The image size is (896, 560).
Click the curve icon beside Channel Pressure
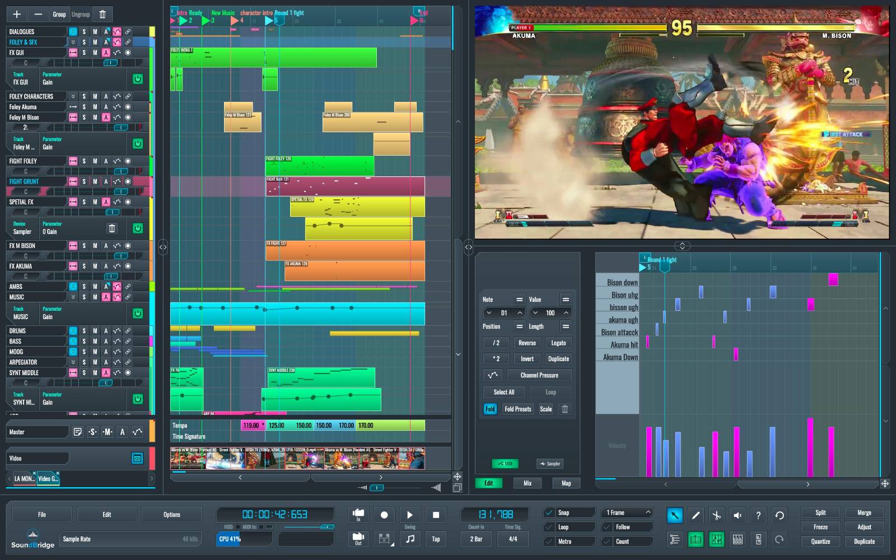[x=493, y=375]
